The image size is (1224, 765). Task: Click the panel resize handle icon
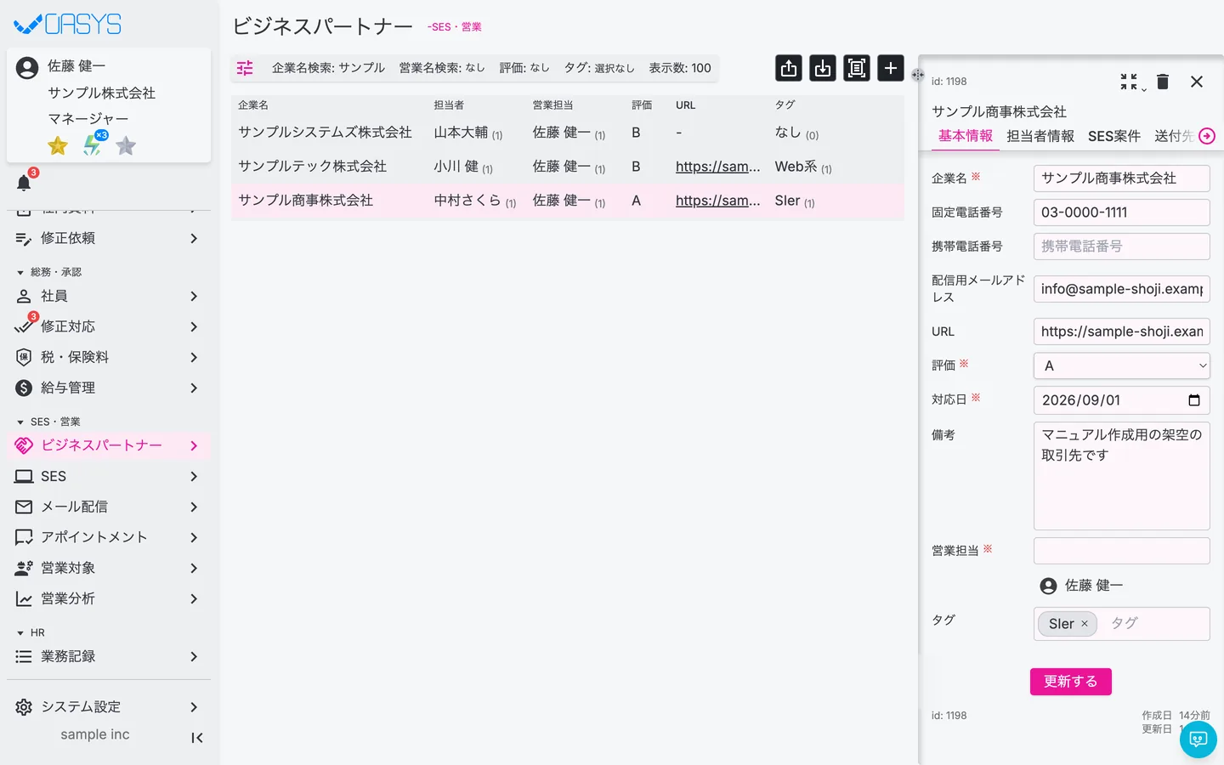tap(918, 75)
